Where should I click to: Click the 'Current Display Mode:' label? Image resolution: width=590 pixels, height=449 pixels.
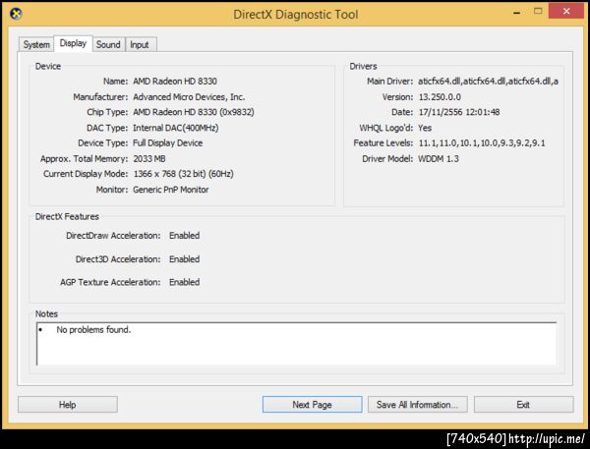pyautogui.click(x=86, y=174)
